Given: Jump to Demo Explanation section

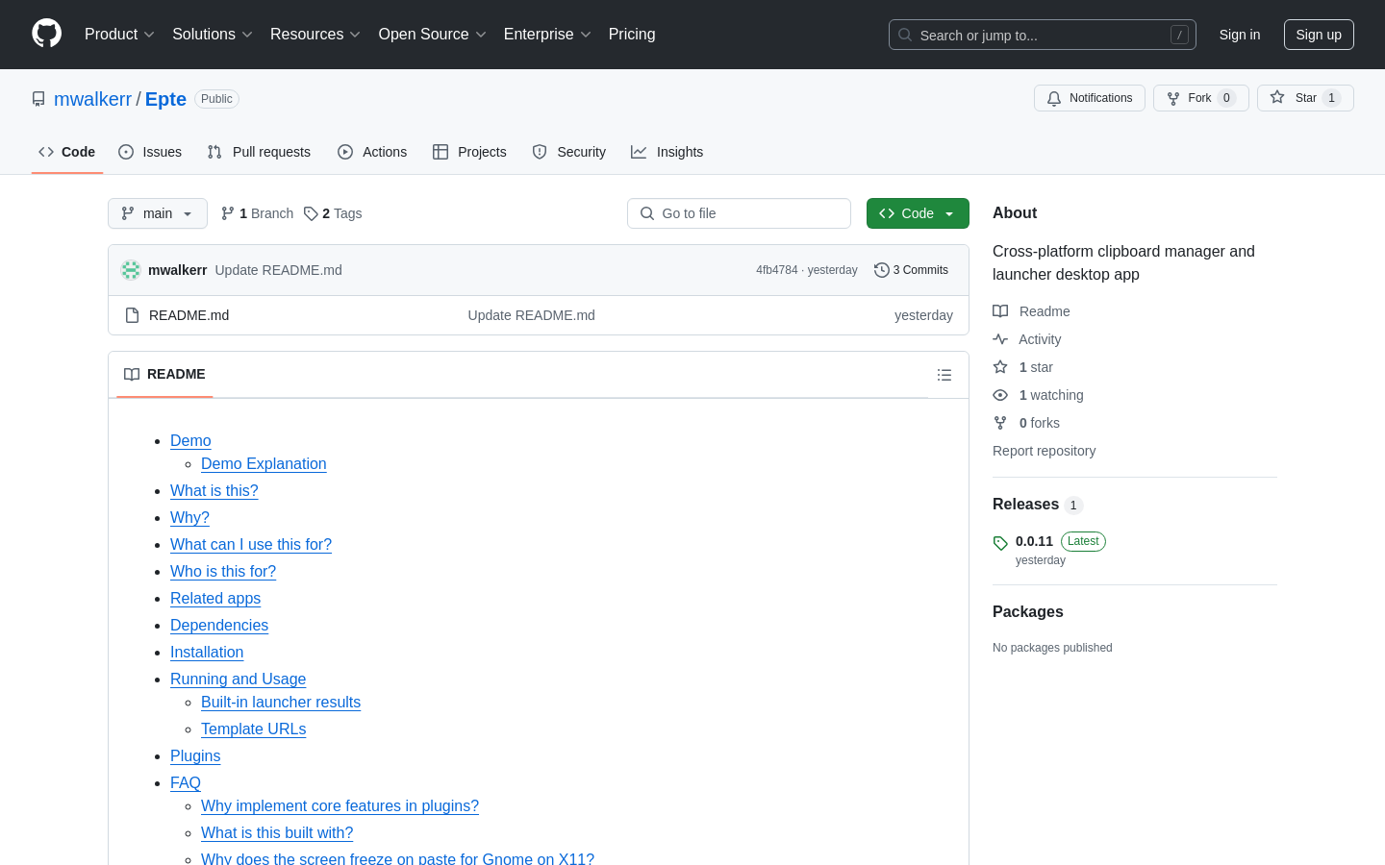Looking at the screenshot, I should pos(264,463).
